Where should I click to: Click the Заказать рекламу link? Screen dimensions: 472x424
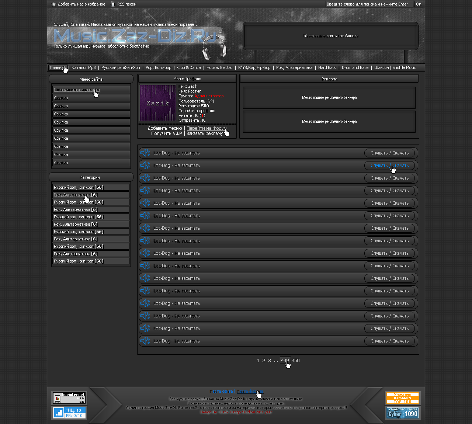coord(205,133)
